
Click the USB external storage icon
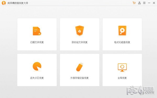coord(80,67)
